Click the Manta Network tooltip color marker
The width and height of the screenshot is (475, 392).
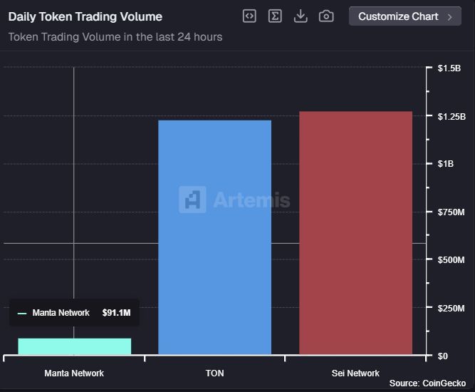(22, 313)
